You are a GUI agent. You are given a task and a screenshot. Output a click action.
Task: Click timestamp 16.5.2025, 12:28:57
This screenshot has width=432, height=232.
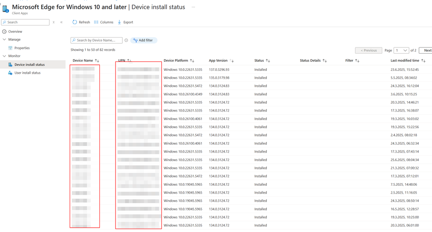[x=404, y=209]
